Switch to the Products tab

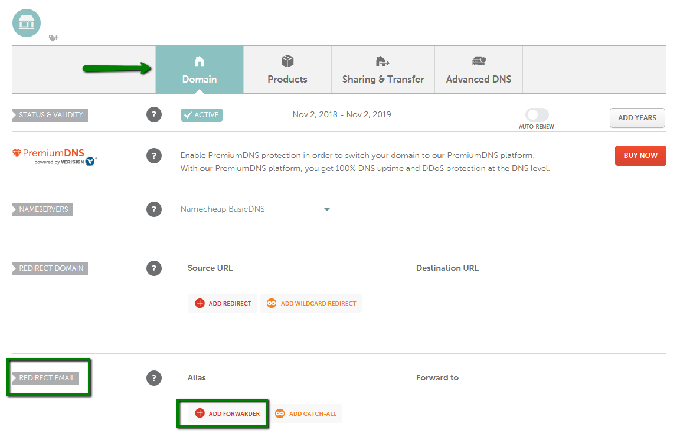click(x=287, y=70)
